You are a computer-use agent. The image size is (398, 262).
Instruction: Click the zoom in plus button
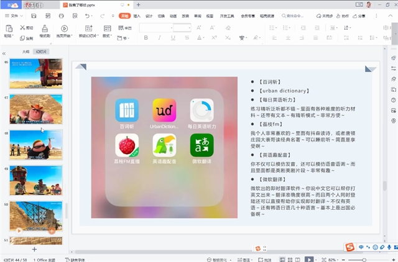coord(394,260)
